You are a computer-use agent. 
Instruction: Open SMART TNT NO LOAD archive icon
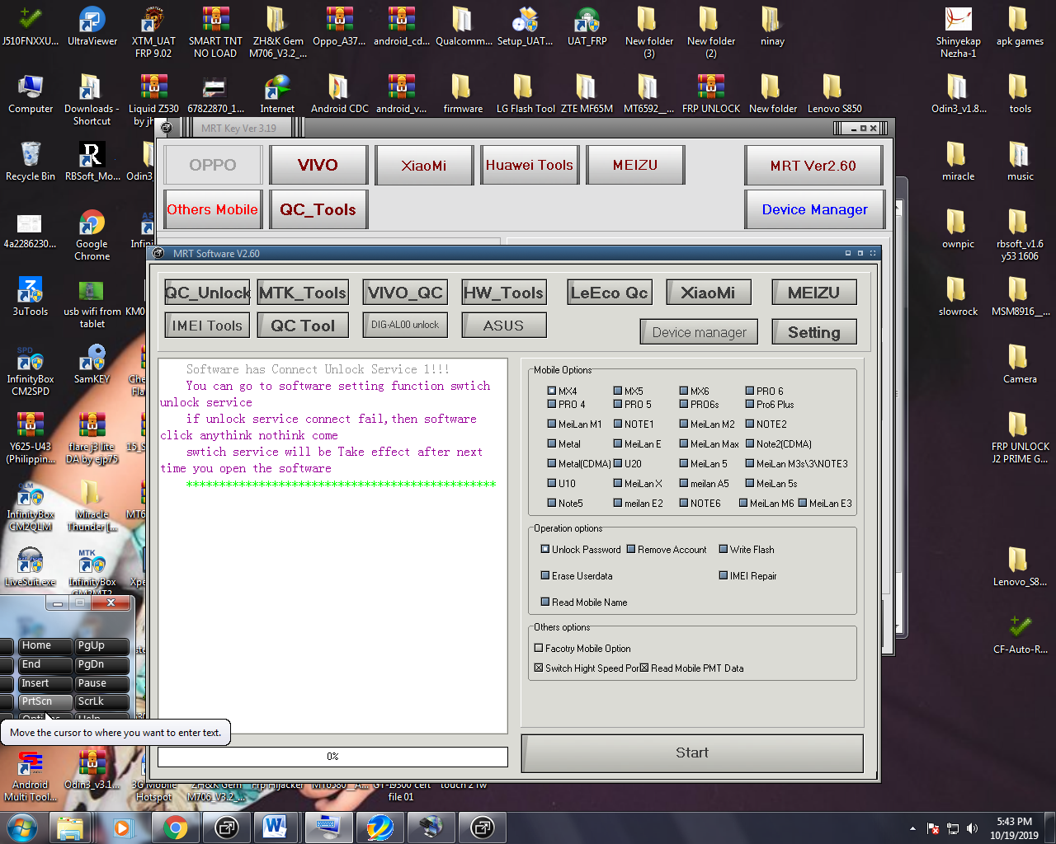coord(215,32)
